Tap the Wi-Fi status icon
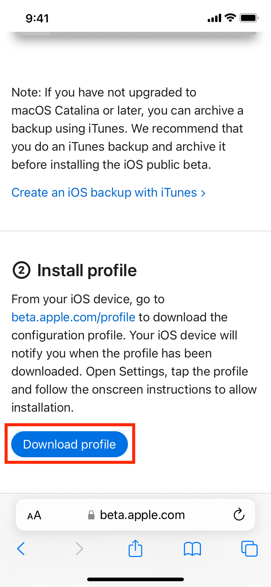This screenshot has width=271, height=587. (230, 18)
